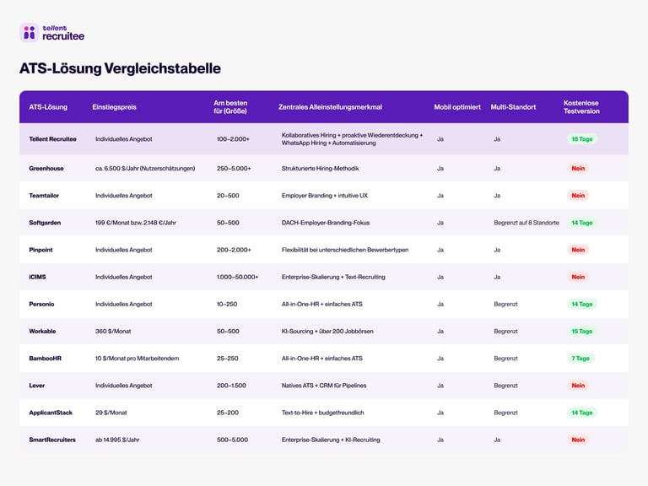648x486 pixels.
Task: Click the 'Nein' badge in Teamtailor row
Action: coord(578,196)
